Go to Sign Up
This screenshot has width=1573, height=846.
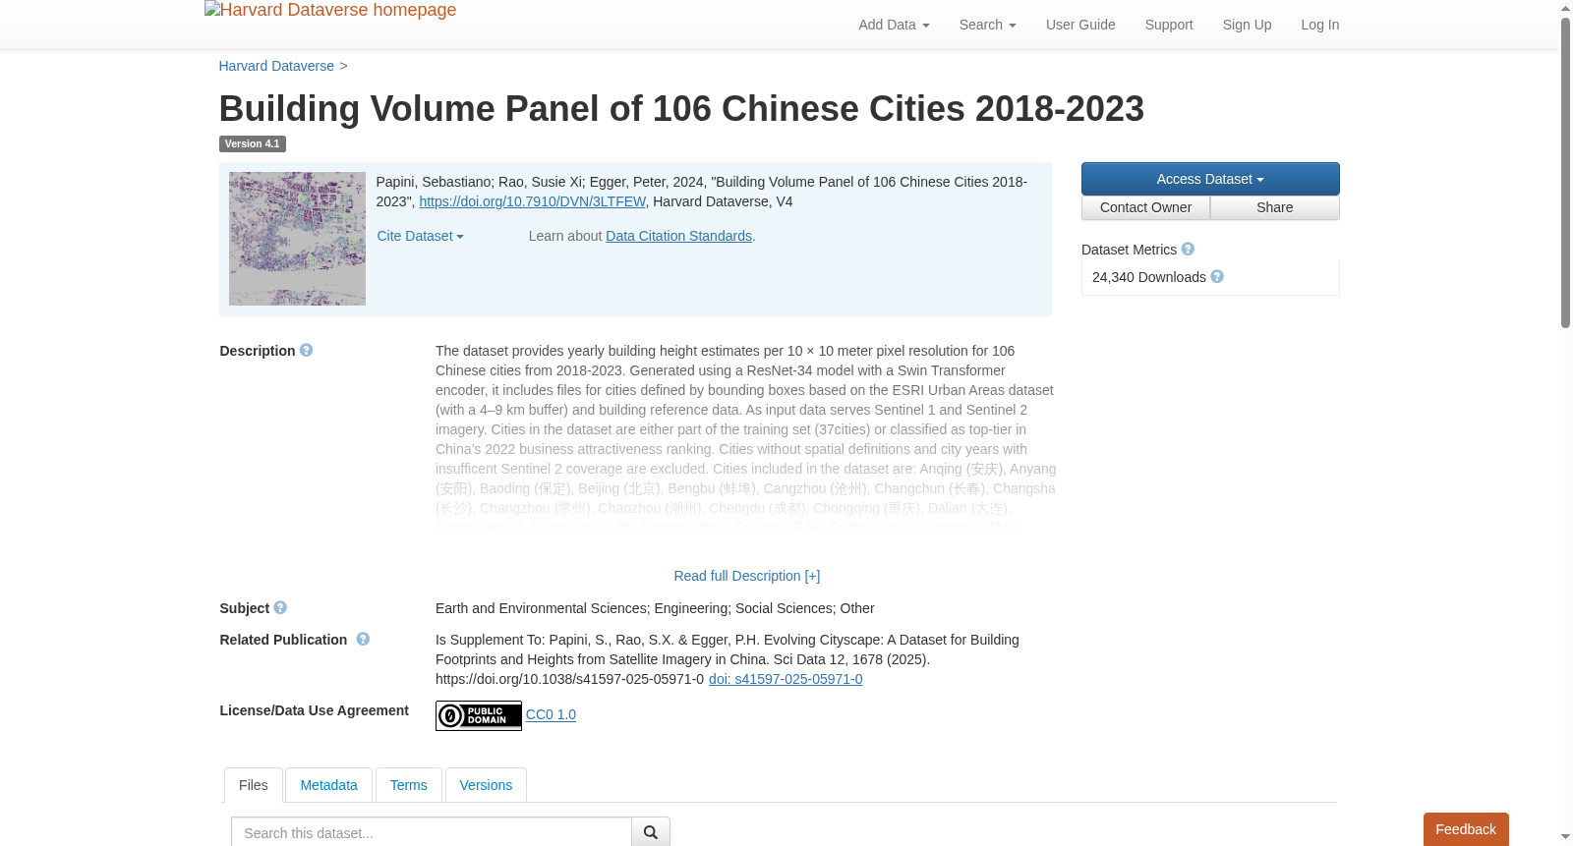(1247, 25)
